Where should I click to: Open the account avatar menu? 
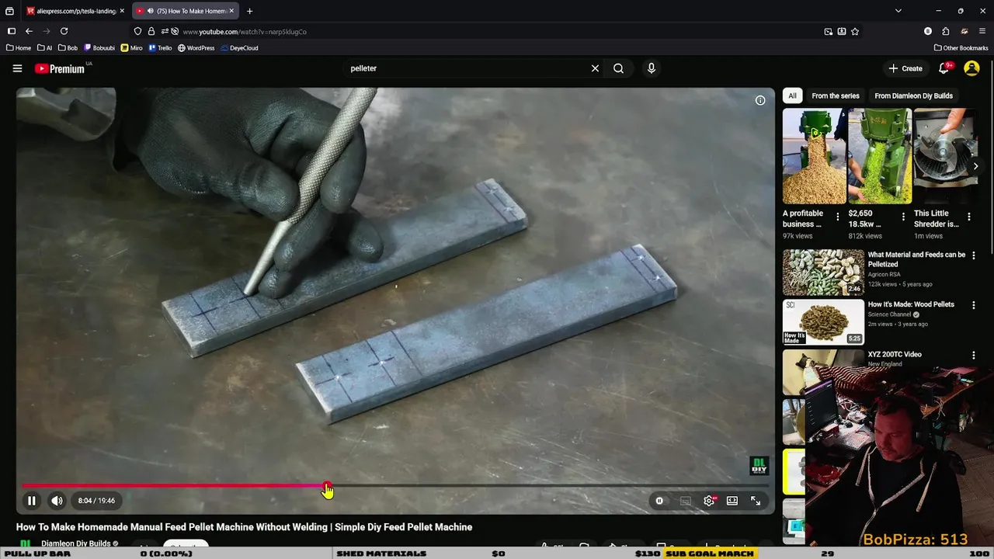971,68
